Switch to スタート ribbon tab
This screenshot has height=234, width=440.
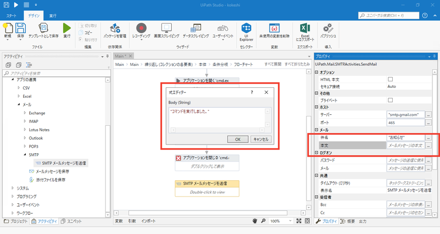11,16
